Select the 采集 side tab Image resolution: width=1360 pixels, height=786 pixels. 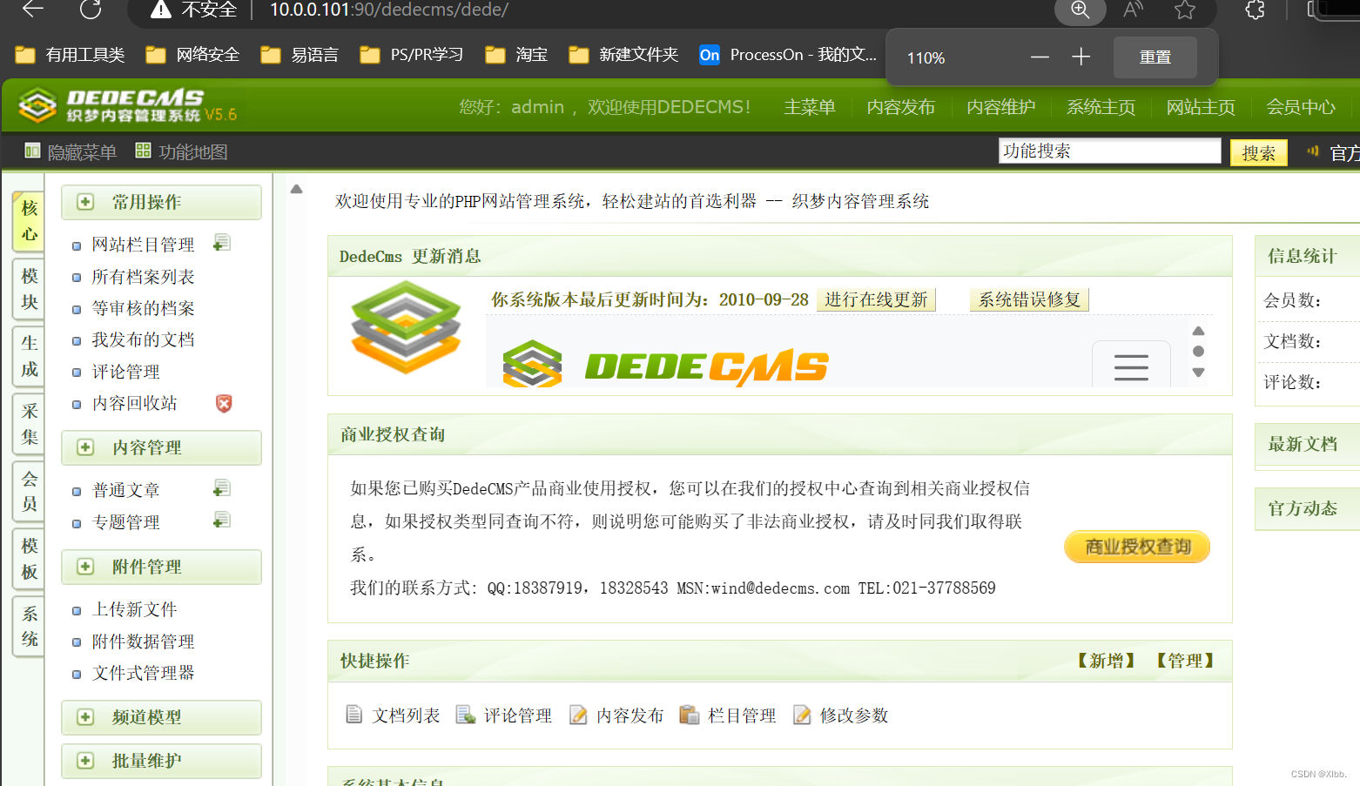29,424
